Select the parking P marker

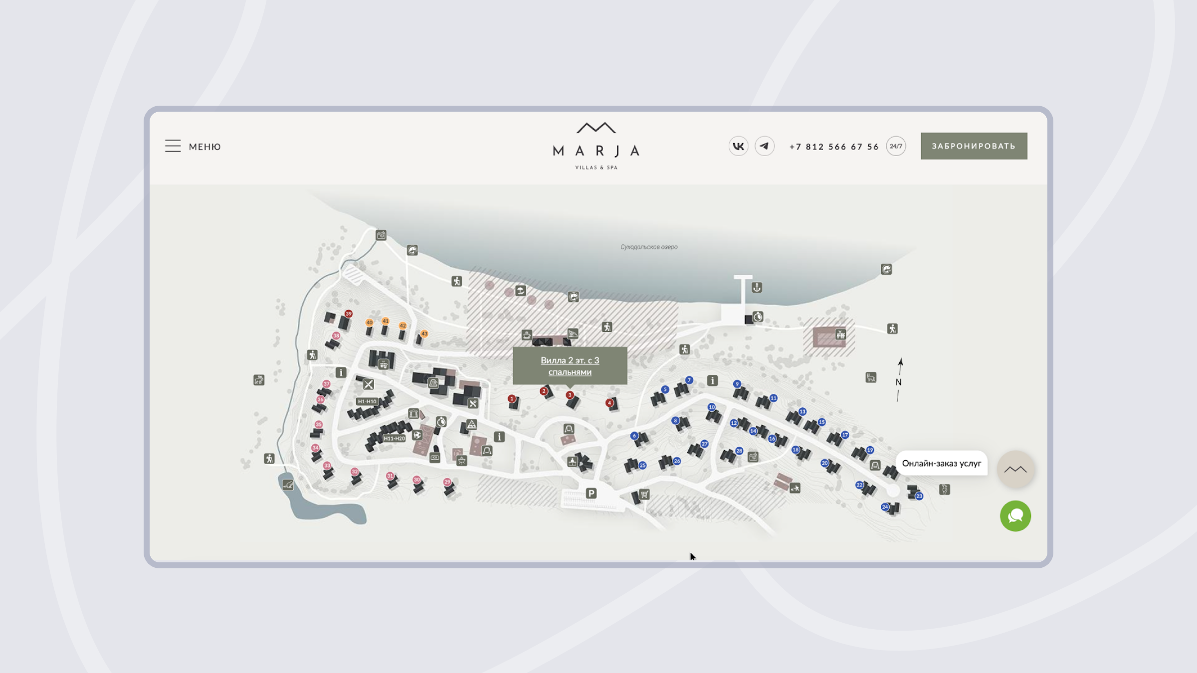click(x=591, y=493)
